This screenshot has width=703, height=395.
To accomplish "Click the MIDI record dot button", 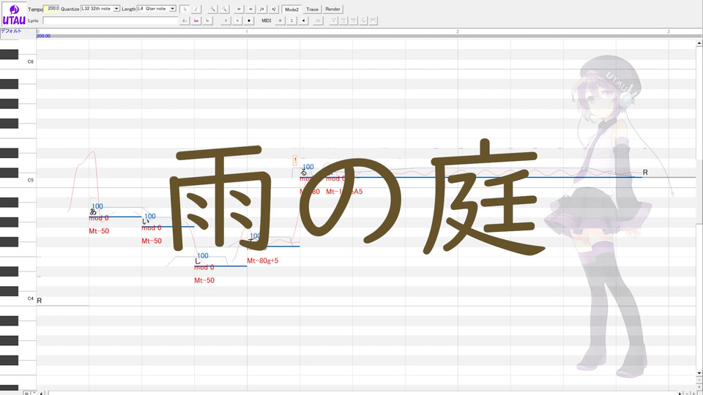I will tap(280, 20).
